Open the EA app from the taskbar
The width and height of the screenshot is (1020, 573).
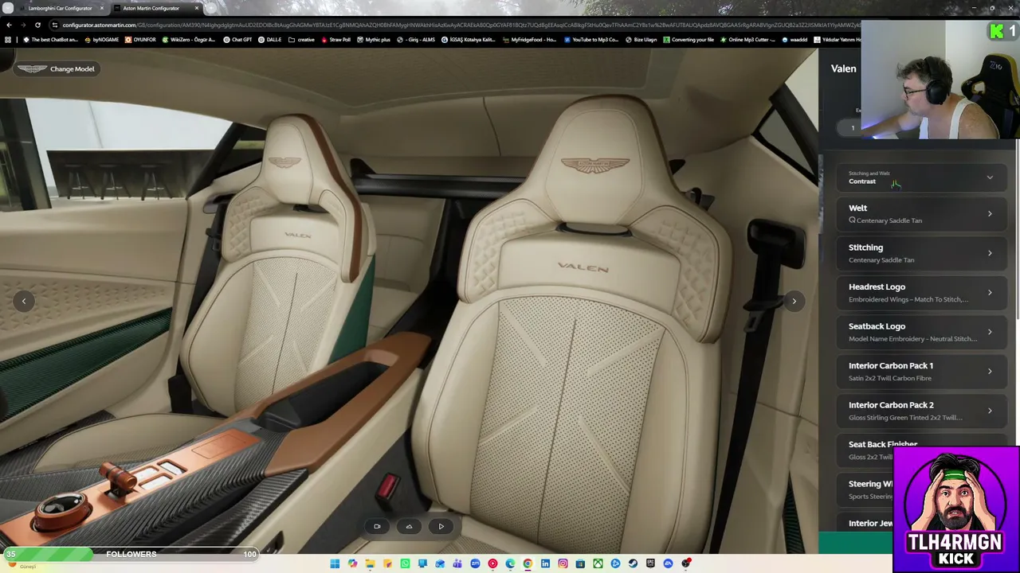[x=668, y=564]
